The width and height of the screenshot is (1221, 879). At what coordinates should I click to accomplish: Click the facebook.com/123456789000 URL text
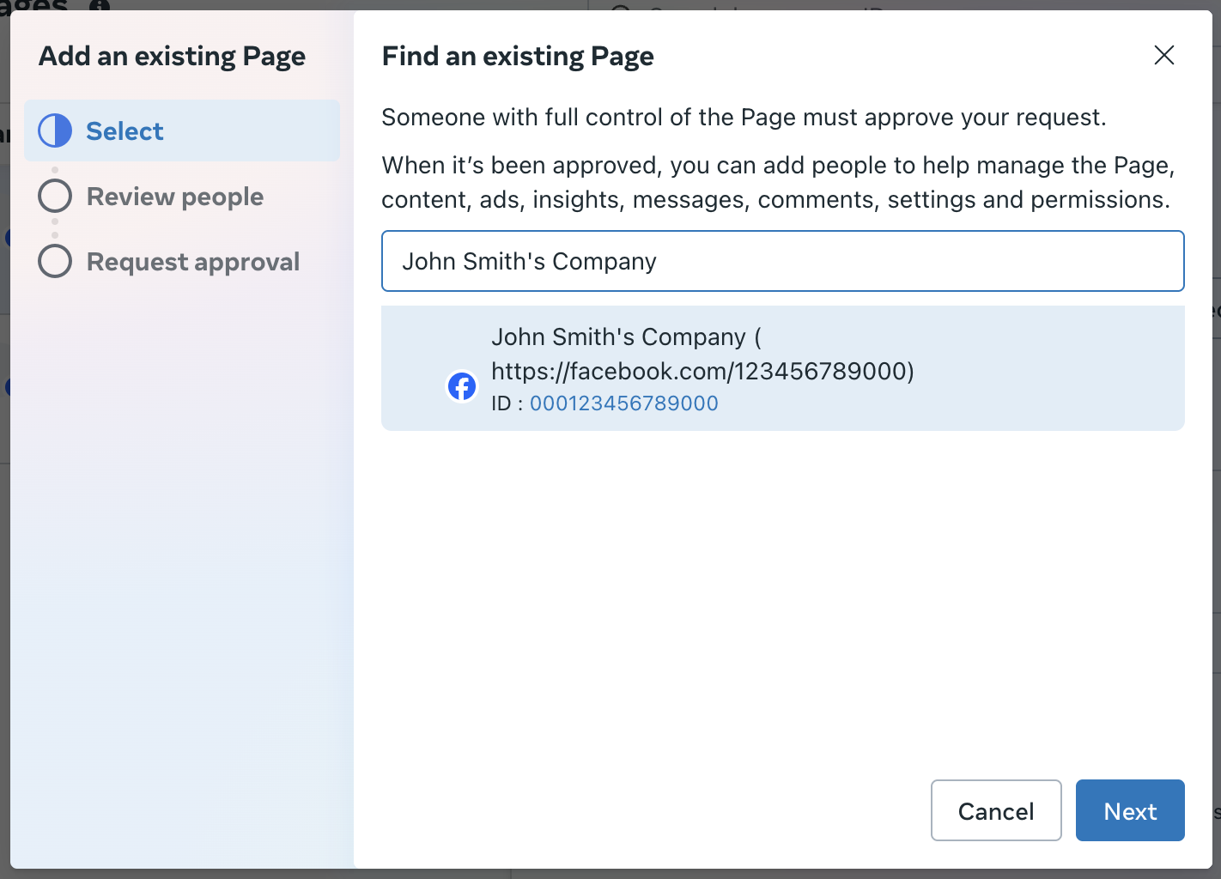click(702, 371)
